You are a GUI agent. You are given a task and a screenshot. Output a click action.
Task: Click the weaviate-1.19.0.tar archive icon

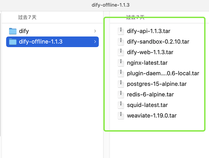tap(121, 116)
